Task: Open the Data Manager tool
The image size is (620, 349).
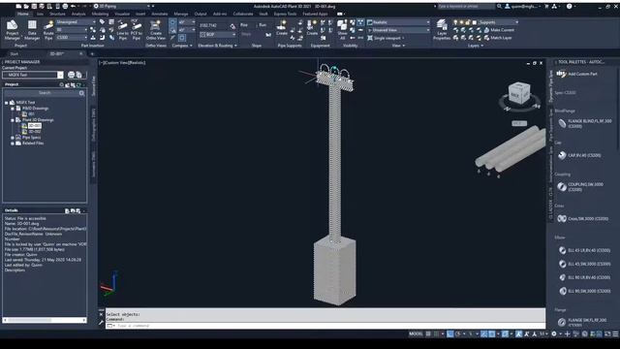Action: 32,30
